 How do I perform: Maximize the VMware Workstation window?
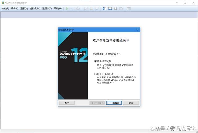pos(185,3)
